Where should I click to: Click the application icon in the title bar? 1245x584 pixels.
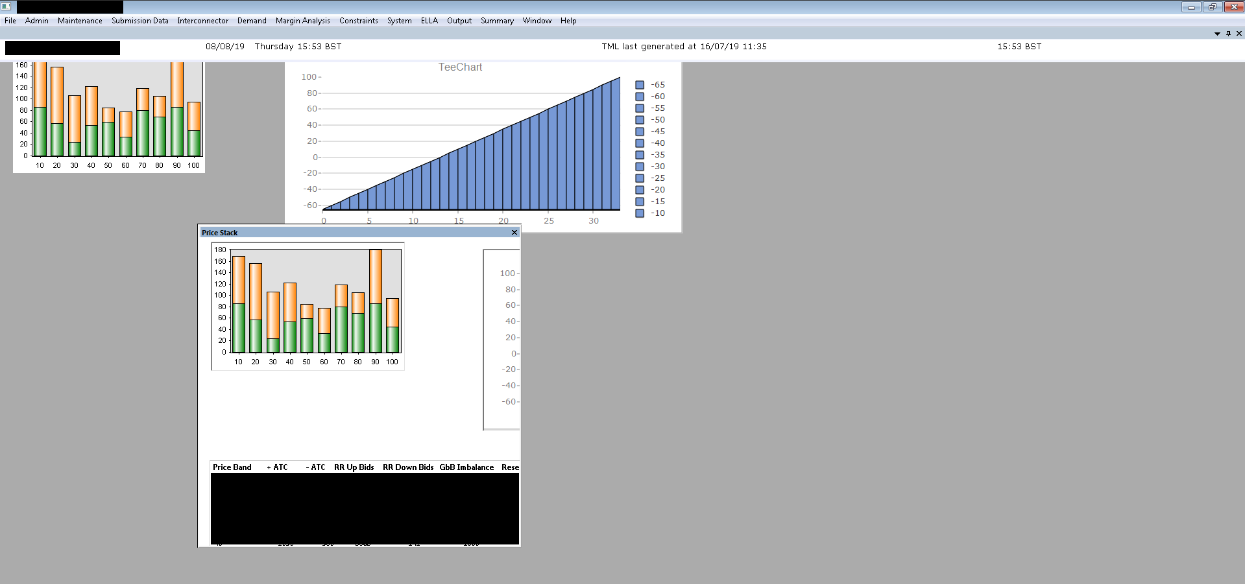click(6, 6)
